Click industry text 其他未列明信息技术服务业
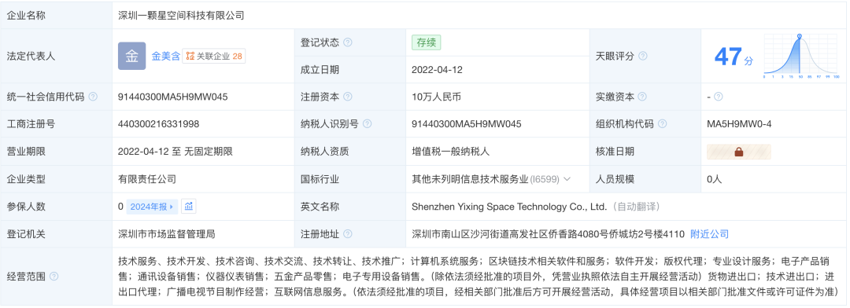The image size is (850, 308). 470,178
